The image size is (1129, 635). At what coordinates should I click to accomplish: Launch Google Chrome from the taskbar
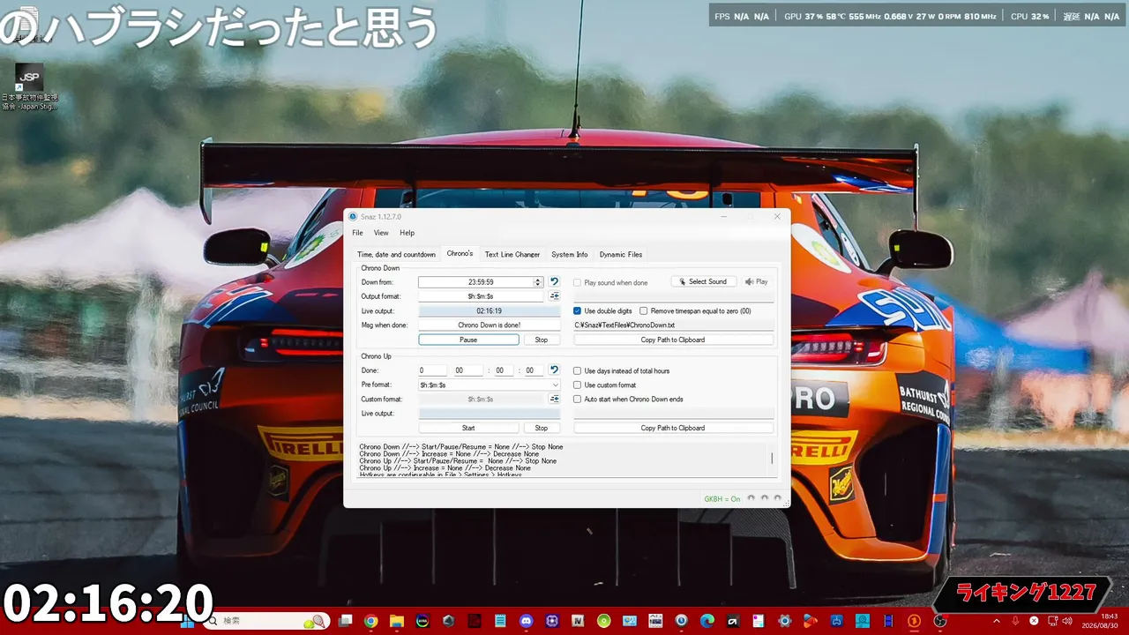click(x=370, y=621)
